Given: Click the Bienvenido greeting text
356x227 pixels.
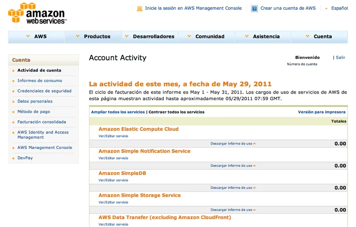Looking at the screenshot, I should click(307, 58).
